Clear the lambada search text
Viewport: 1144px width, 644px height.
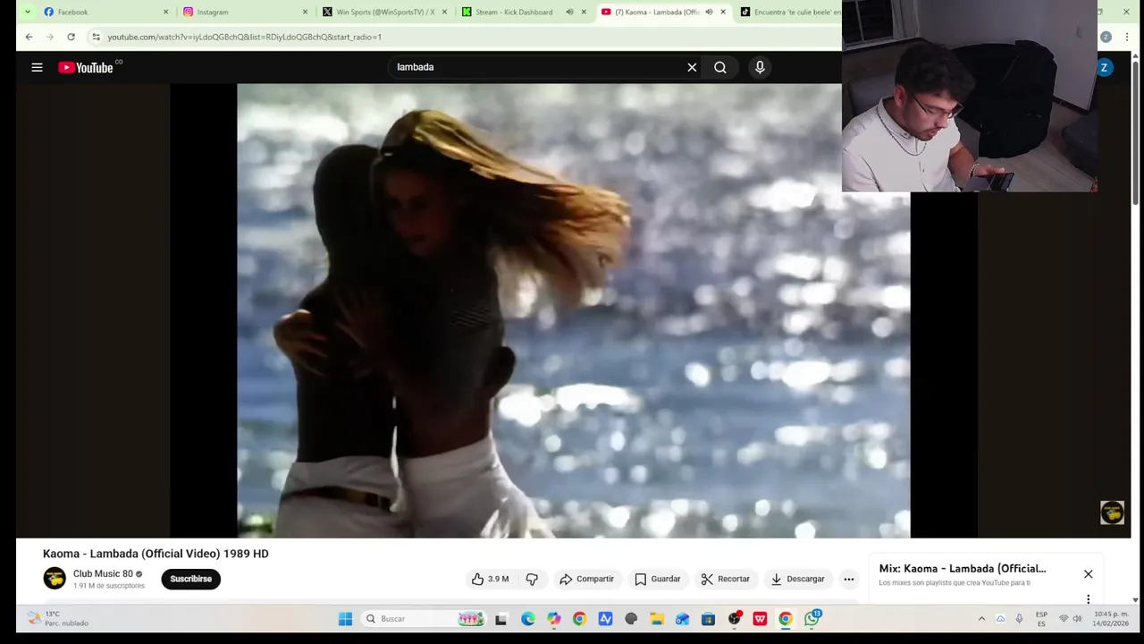pyautogui.click(x=692, y=67)
